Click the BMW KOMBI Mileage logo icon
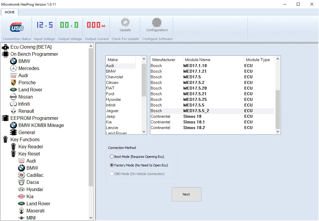The width and height of the screenshot is (319, 221). pyautogui.click(x=13, y=125)
